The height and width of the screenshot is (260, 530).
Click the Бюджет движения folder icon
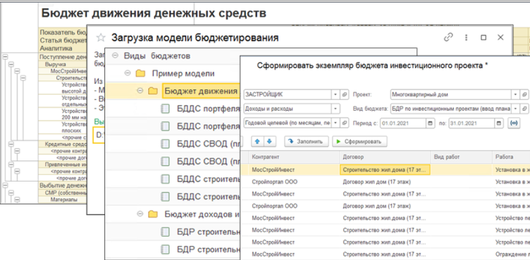tap(153, 91)
